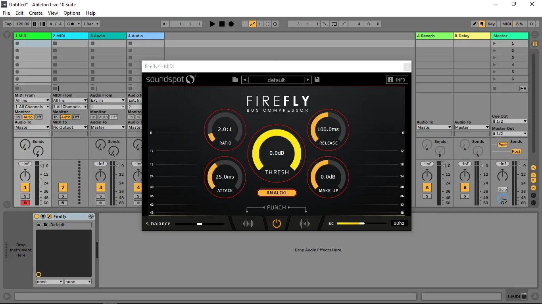The height and width of the screenshot is (304, 542).
Task: Open All Channels dropdown on track 2
Action: tap(70, 107)
